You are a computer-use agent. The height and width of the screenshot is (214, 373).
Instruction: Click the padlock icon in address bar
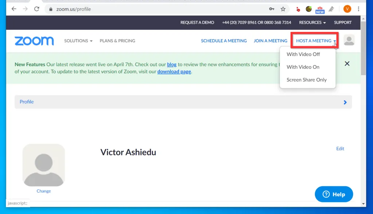51,9
